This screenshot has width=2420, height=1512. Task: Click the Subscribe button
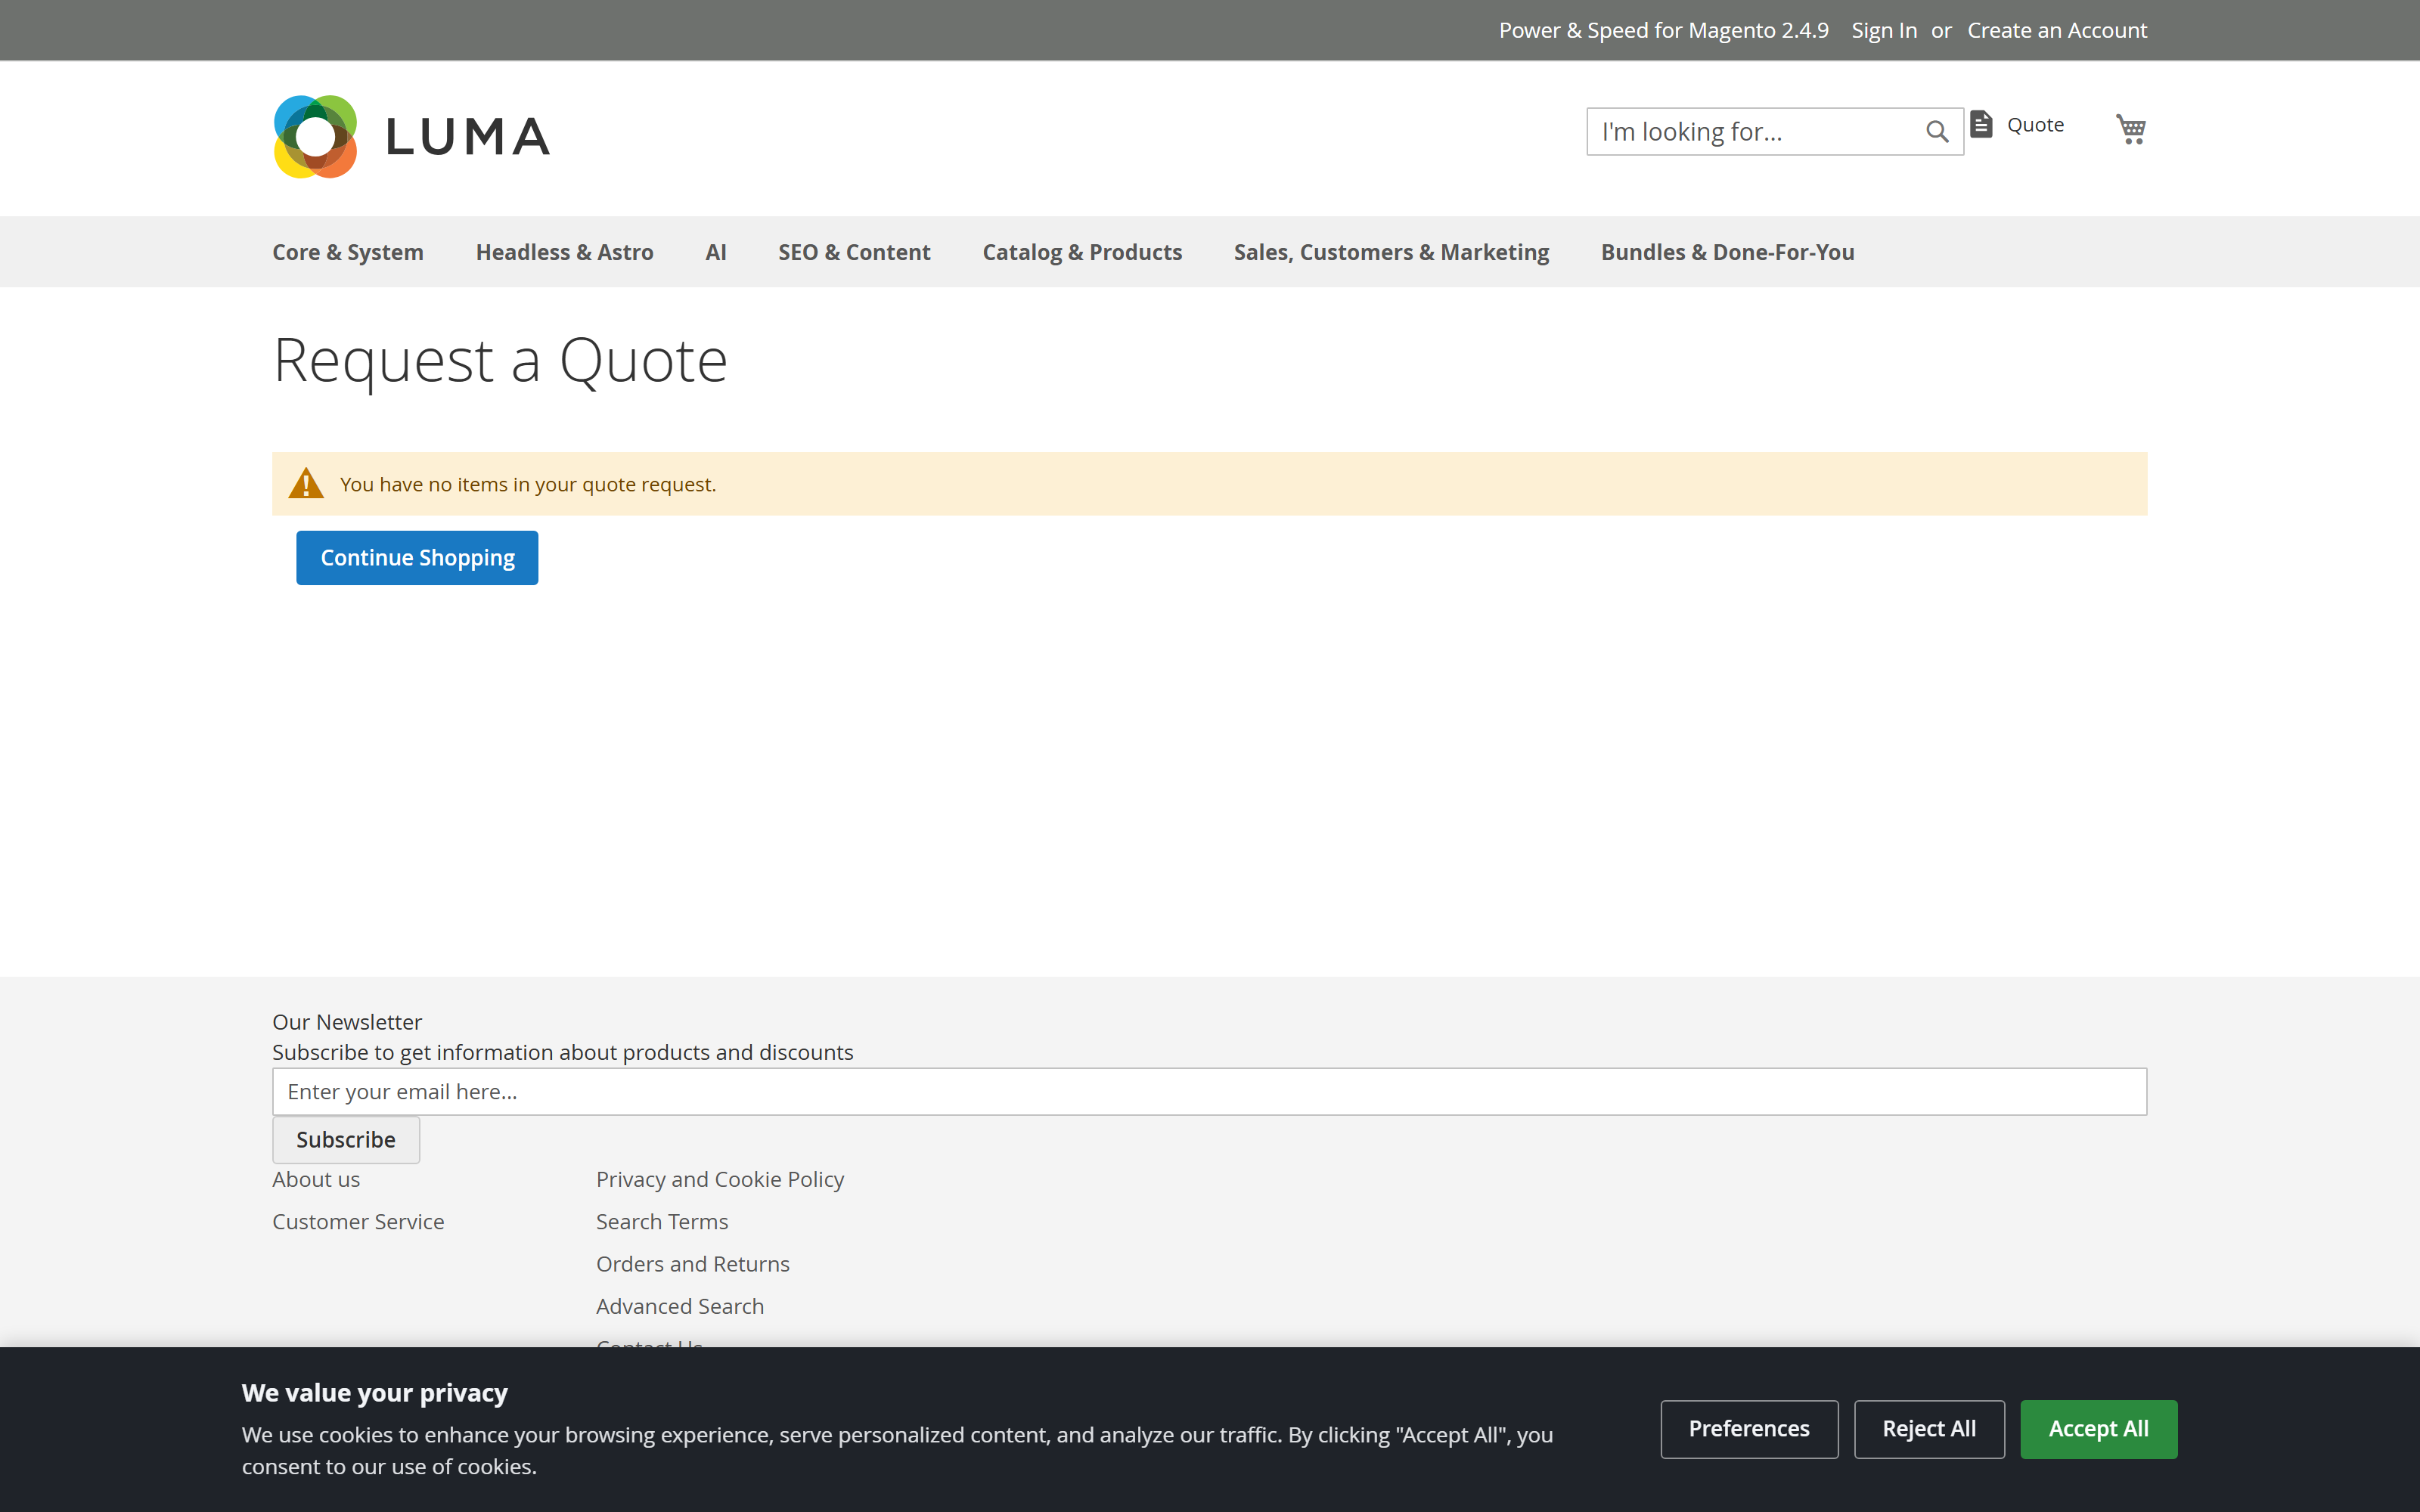[x=346, y=1140]
